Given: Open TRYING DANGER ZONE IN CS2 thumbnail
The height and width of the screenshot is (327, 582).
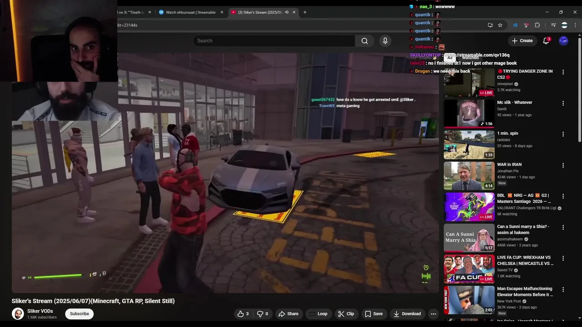Looking at the screenshot, I should click(469, 82).
